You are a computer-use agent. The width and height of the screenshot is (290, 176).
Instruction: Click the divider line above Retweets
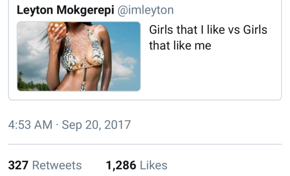tap(145, 144)
